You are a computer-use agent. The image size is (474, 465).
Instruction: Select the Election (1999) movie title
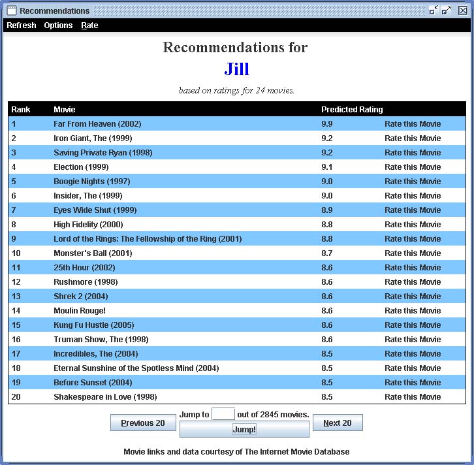pos(81,167)
